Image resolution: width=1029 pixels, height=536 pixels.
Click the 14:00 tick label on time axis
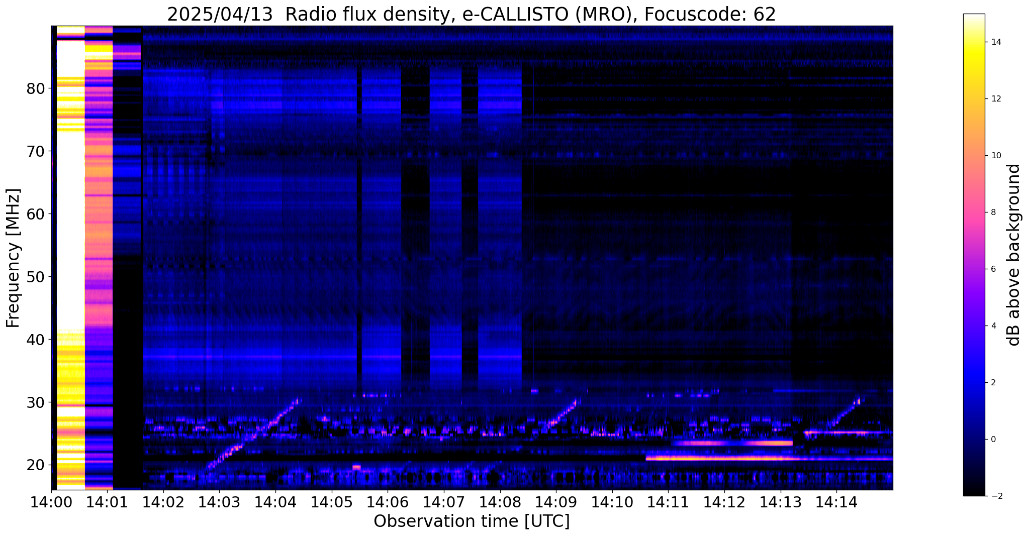click(x=51, y=502)
